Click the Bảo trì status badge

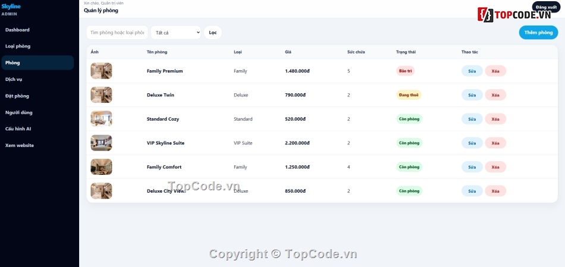pyautogui.click(x=406, y=71)
